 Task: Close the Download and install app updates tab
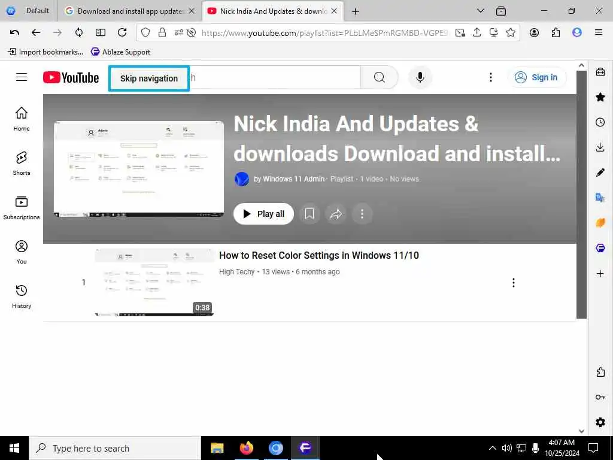(x=192, y=11)
